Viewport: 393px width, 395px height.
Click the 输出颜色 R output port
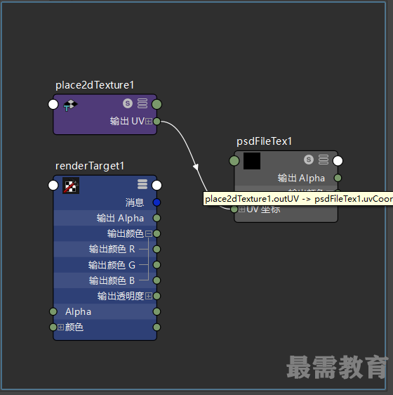pyautogui.click(x=156, y=249)
